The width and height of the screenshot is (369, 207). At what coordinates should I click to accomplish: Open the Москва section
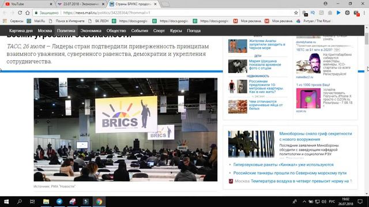tap(45, 30)
